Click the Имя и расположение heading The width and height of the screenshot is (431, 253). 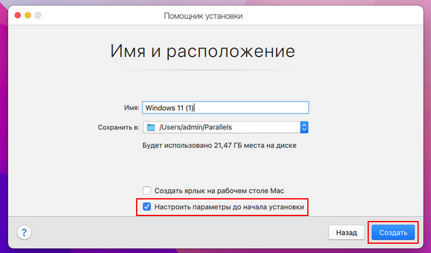(203, 50)
